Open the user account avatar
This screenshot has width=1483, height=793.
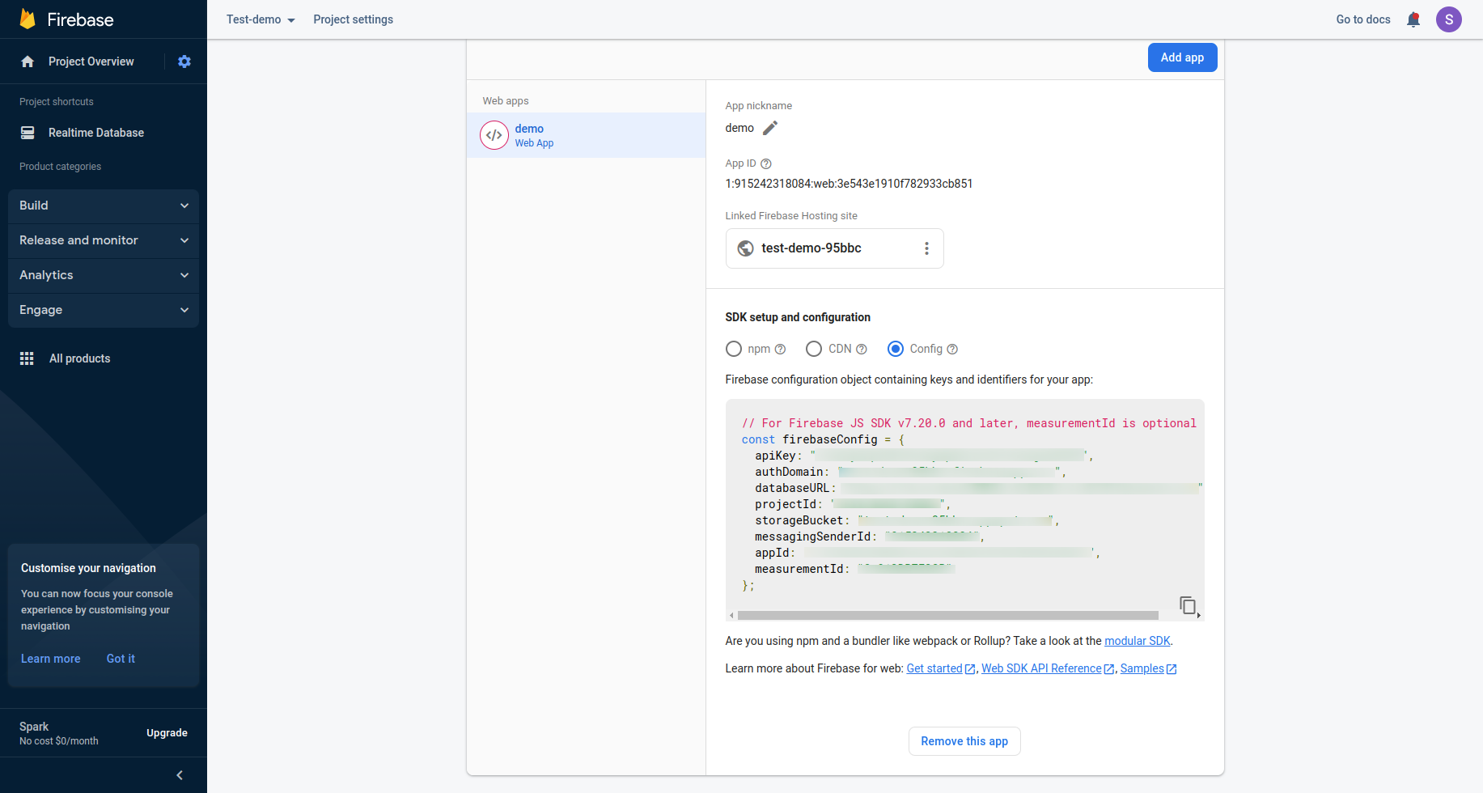tap(1448, 19)
